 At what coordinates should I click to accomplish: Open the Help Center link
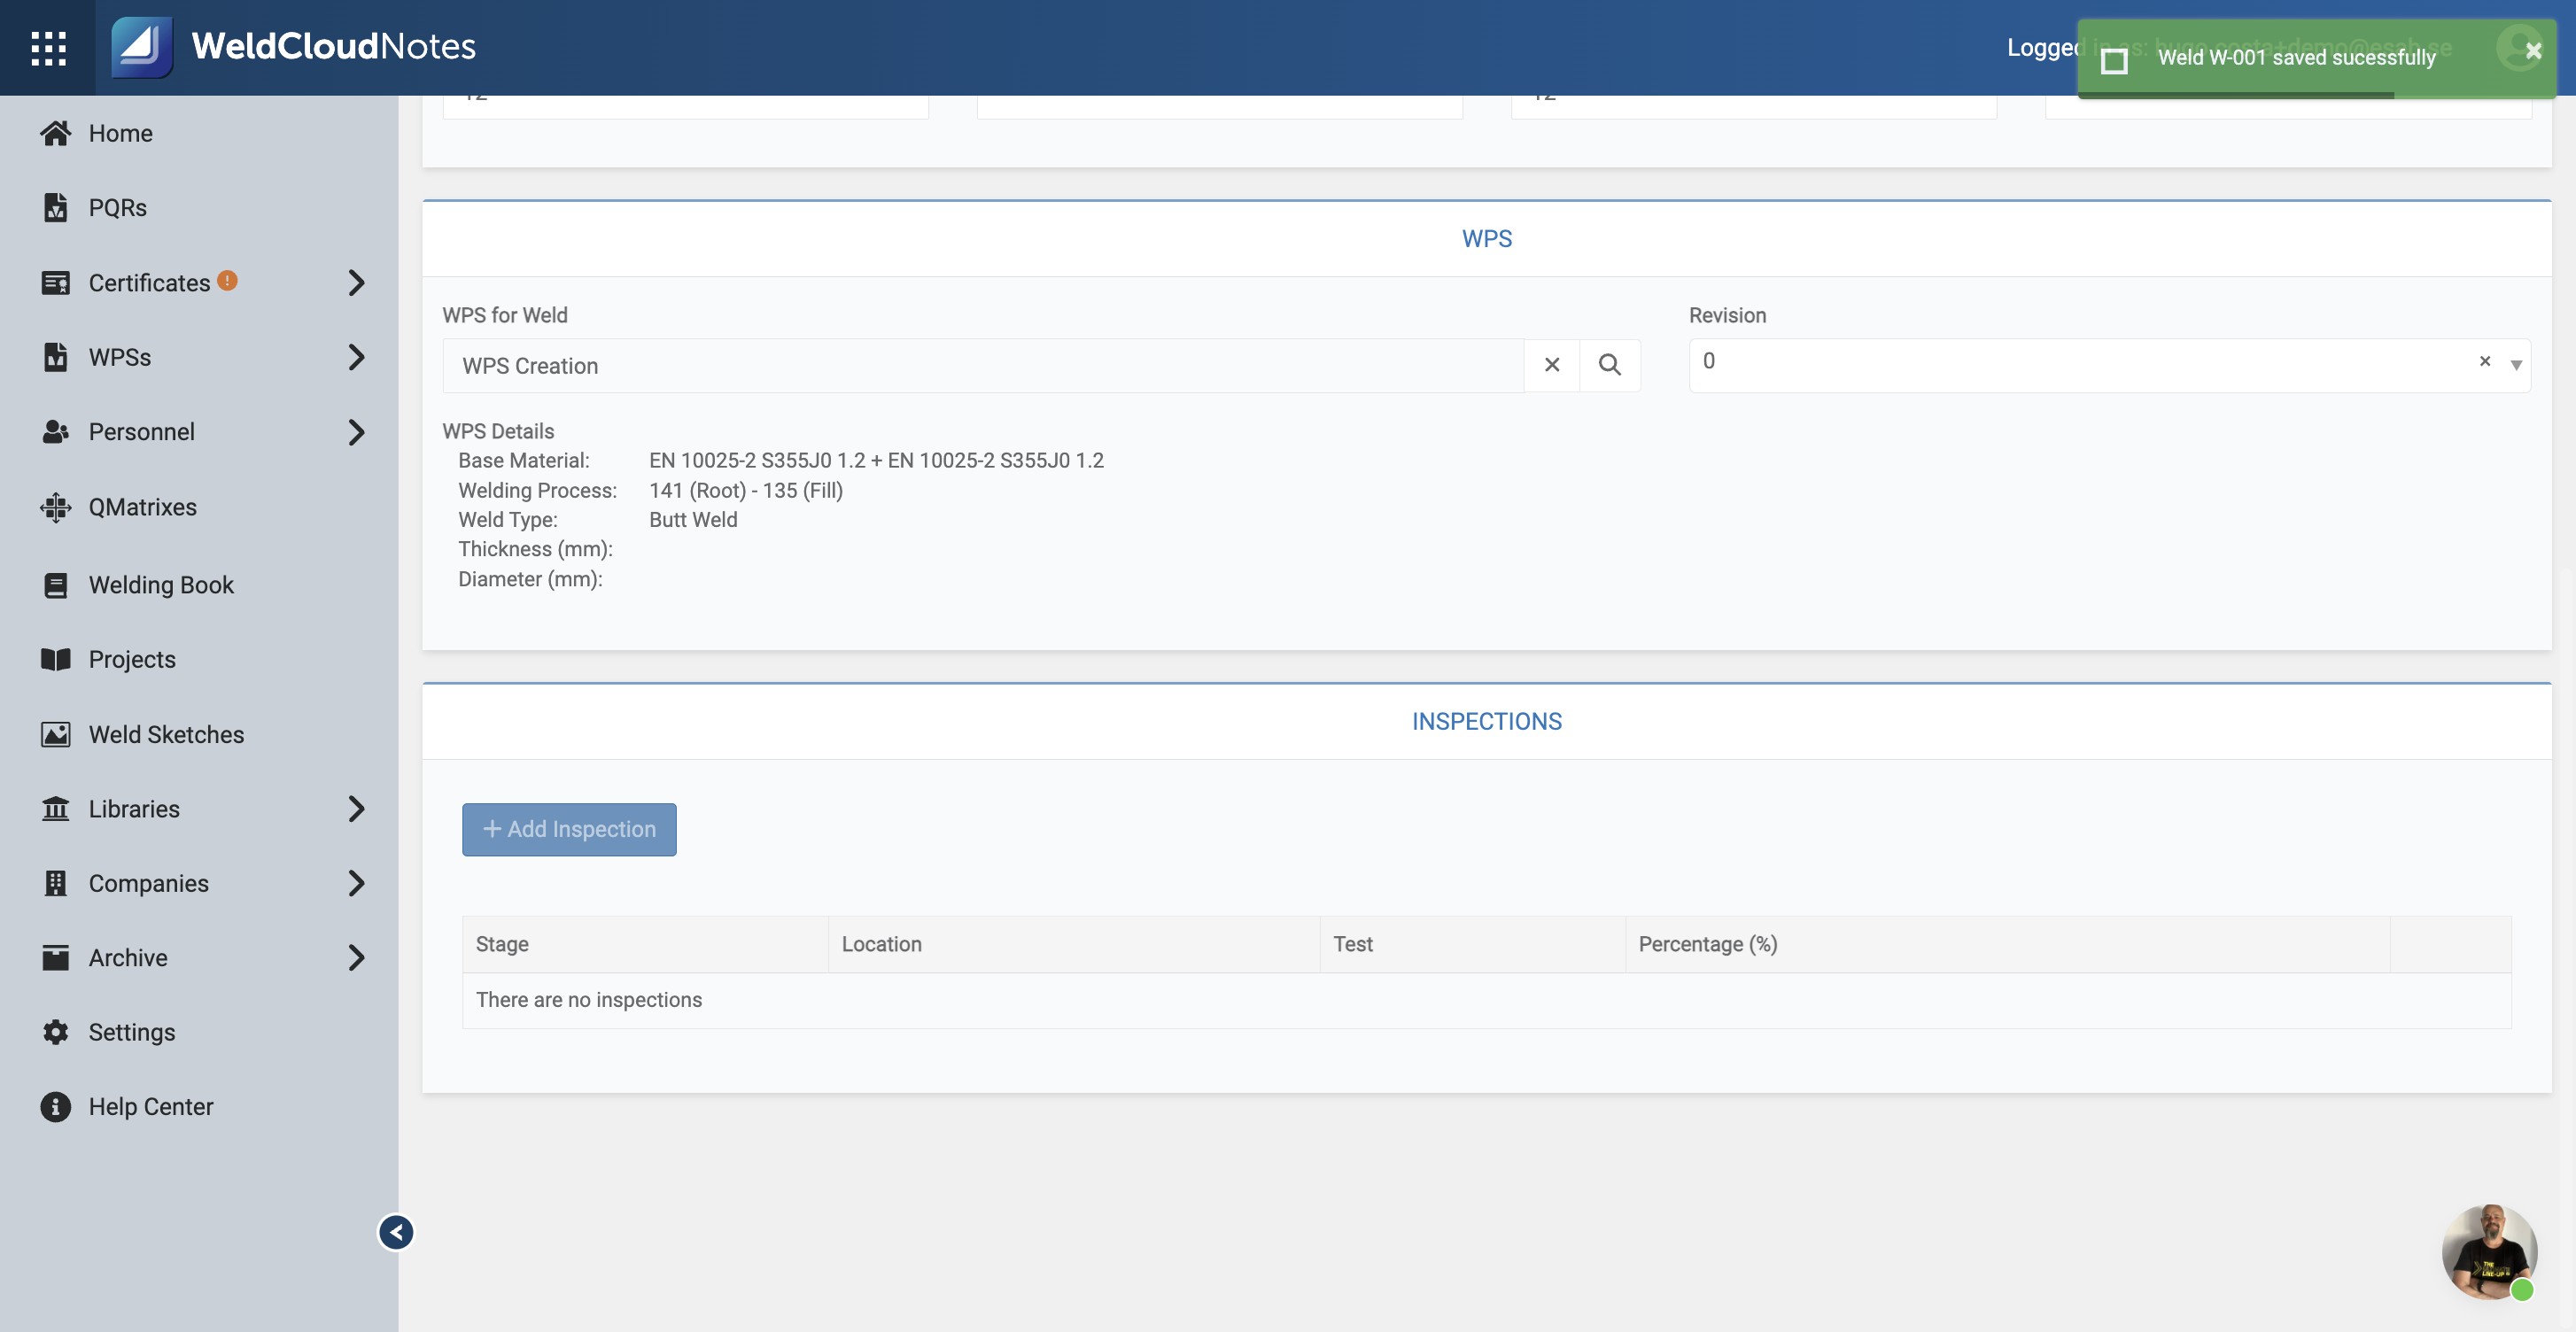pyautogui.click(x=150, y=1106)
